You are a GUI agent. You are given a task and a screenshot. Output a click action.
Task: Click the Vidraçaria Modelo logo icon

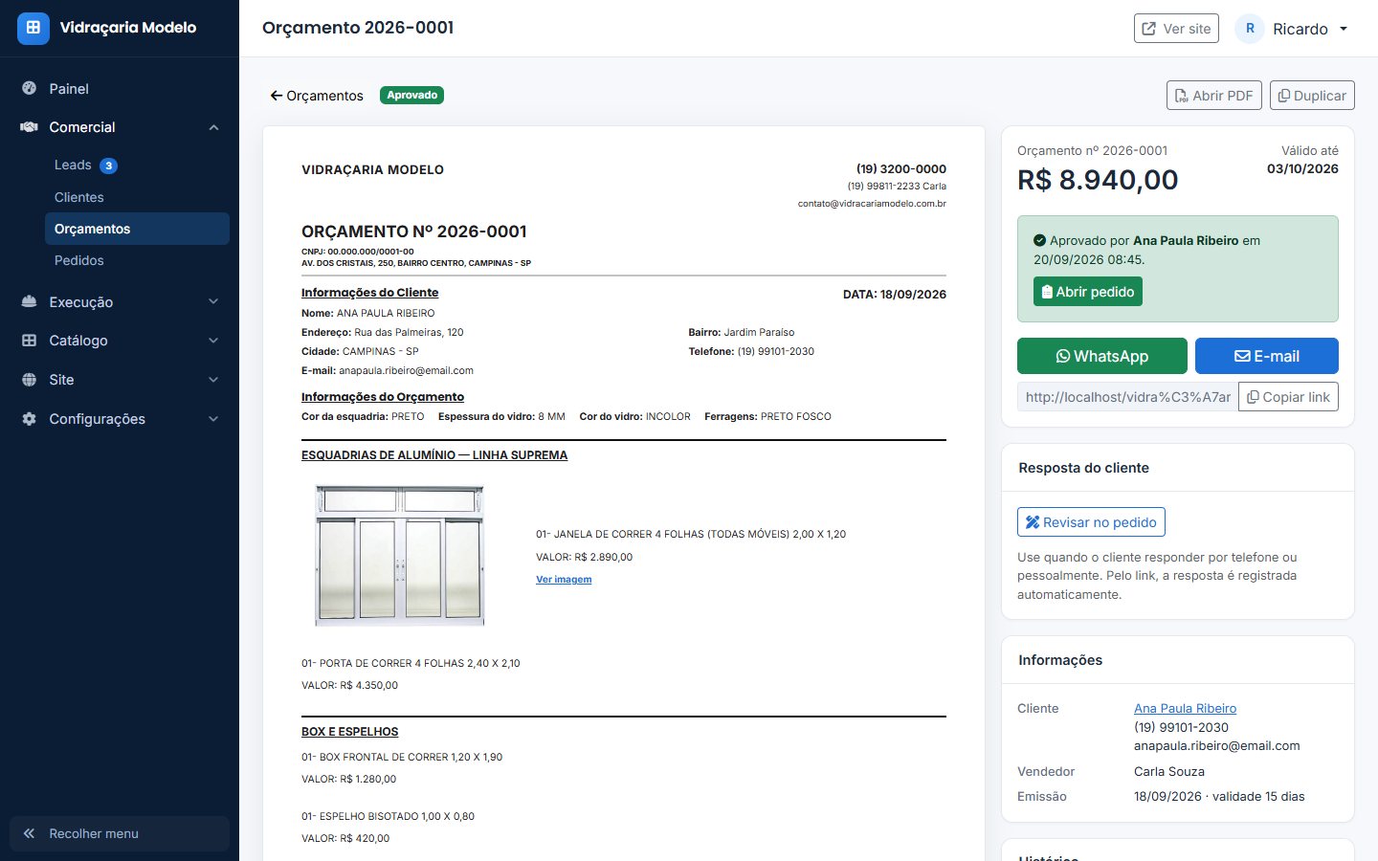tap(33, 28)
